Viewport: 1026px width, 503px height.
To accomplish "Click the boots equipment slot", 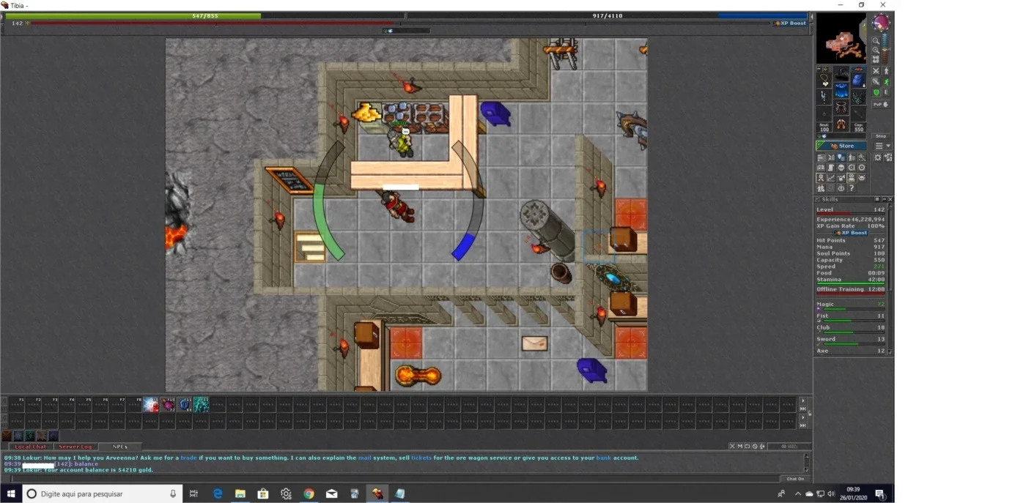I will click(841, 124).
